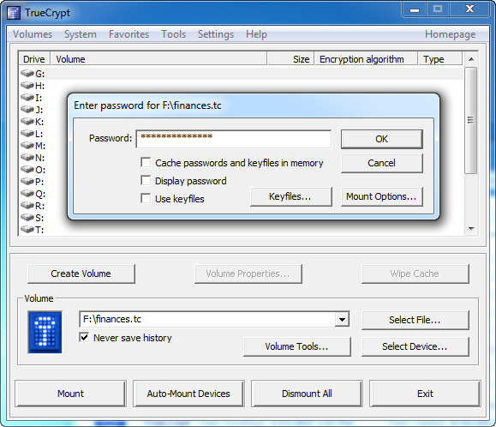Expand the volume path dropdown arrow
Viewport: 496px width, 427px height.
(342, 319)
